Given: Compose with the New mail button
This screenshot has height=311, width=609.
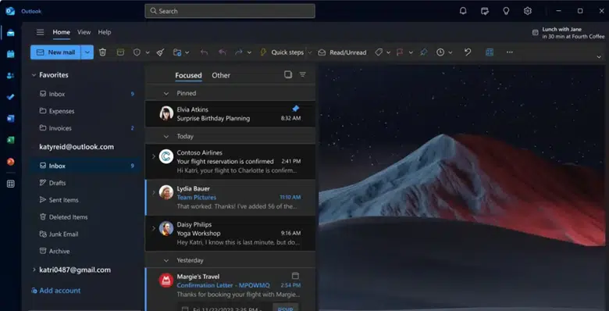Looking at the screenshot, I should (55, 52).
